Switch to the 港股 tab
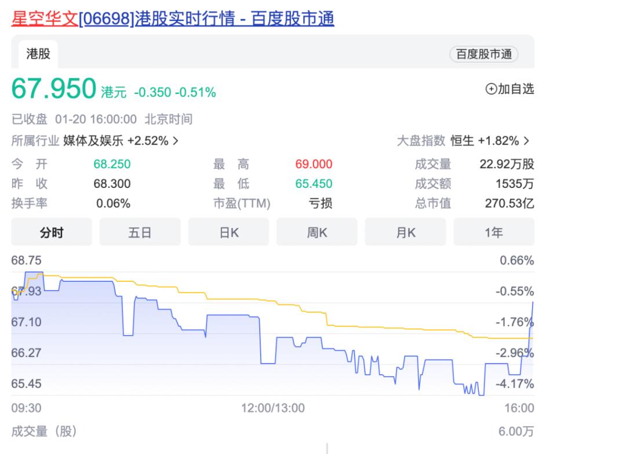Screen dimensions: 626x454 point(38,53)
